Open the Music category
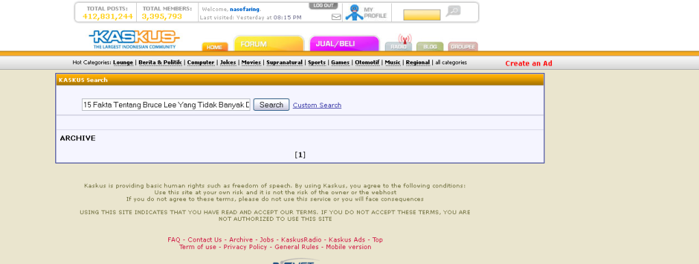This screenshot has width=699, height=264. coord(393,62)
